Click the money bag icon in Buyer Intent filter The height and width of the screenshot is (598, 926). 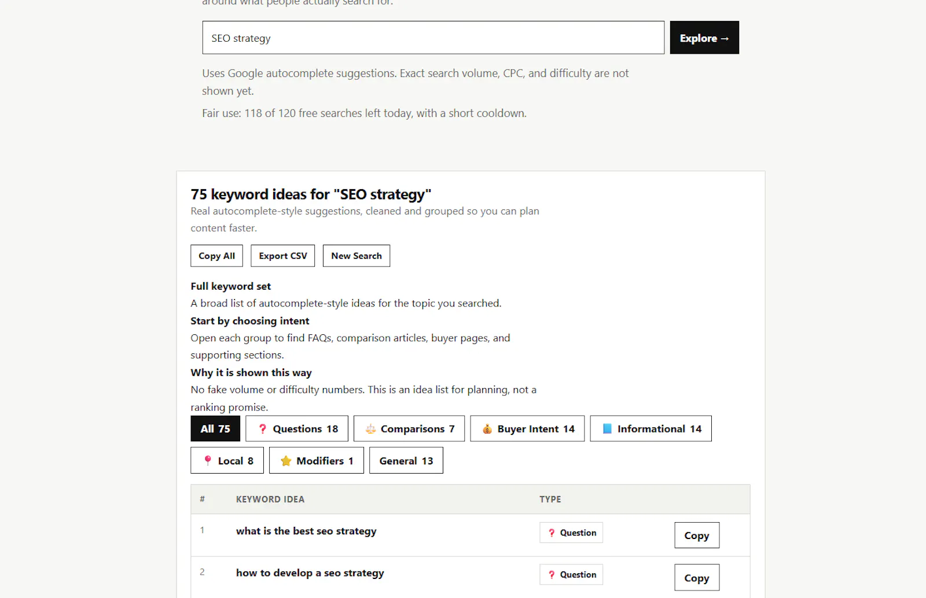[487, 429]
